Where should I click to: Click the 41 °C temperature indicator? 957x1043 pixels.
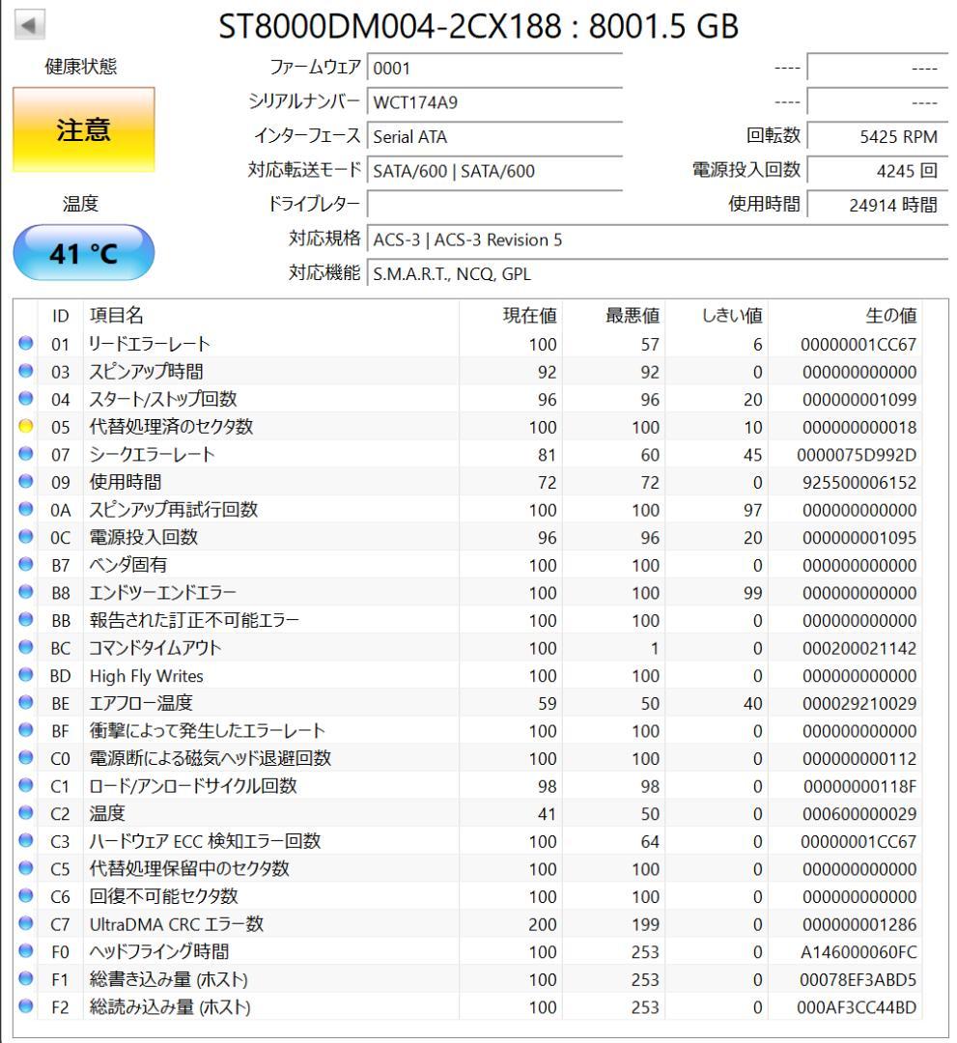[x=82, y=251]
